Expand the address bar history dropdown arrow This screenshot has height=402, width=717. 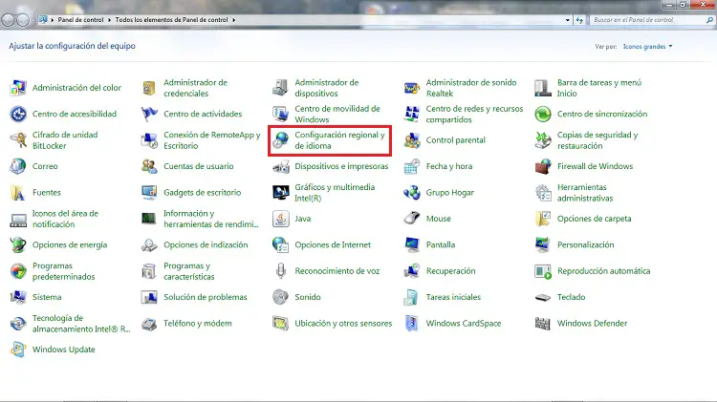[x=568, y=20]
